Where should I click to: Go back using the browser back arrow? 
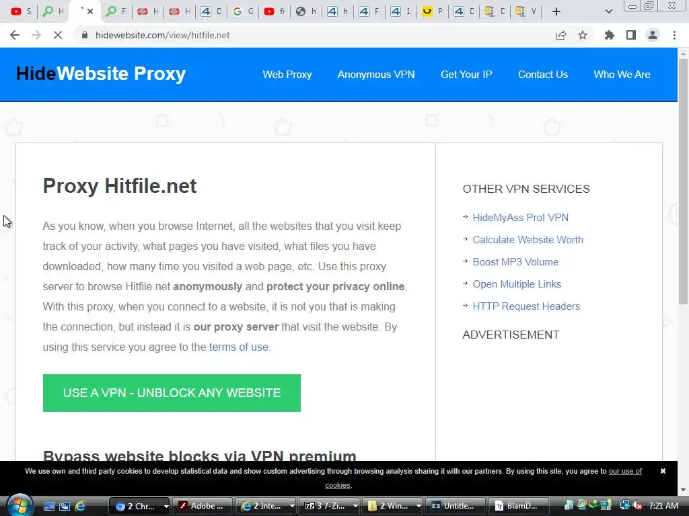pos(15,35)
